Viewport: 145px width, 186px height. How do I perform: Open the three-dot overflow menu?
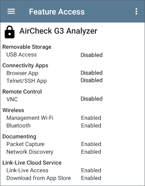click(136, 11)
